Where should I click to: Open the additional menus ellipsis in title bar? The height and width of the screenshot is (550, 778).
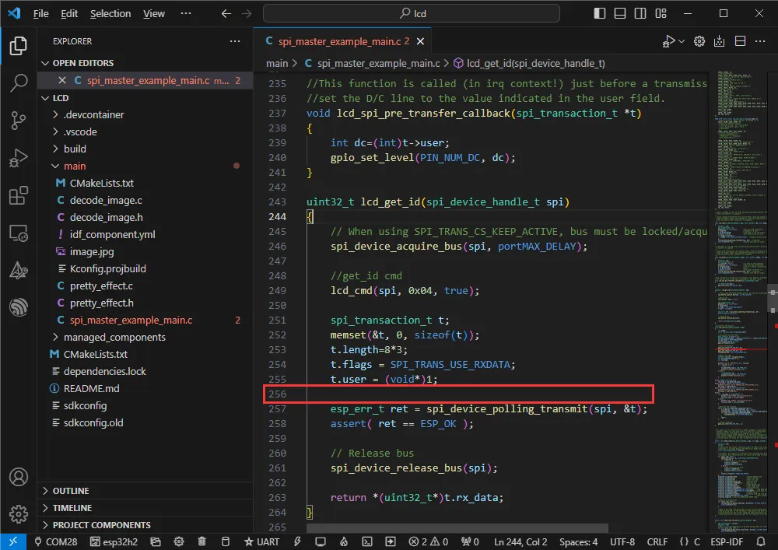tap(186, 13)
